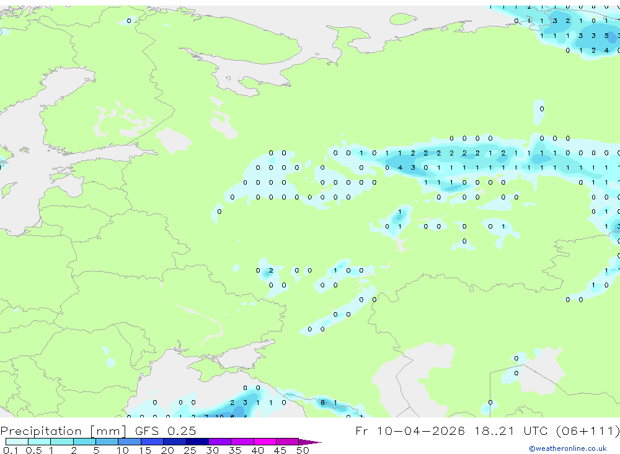Select the 30–35 mm purple legend swatch
This screenshot has height=454, width=620.
click(x=220, y=442)
